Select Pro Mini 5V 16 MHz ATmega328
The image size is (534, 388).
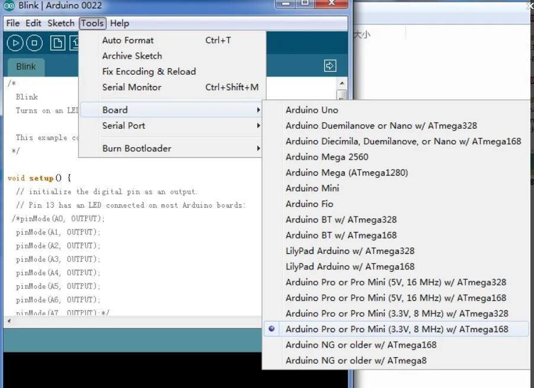click(397, 282)
